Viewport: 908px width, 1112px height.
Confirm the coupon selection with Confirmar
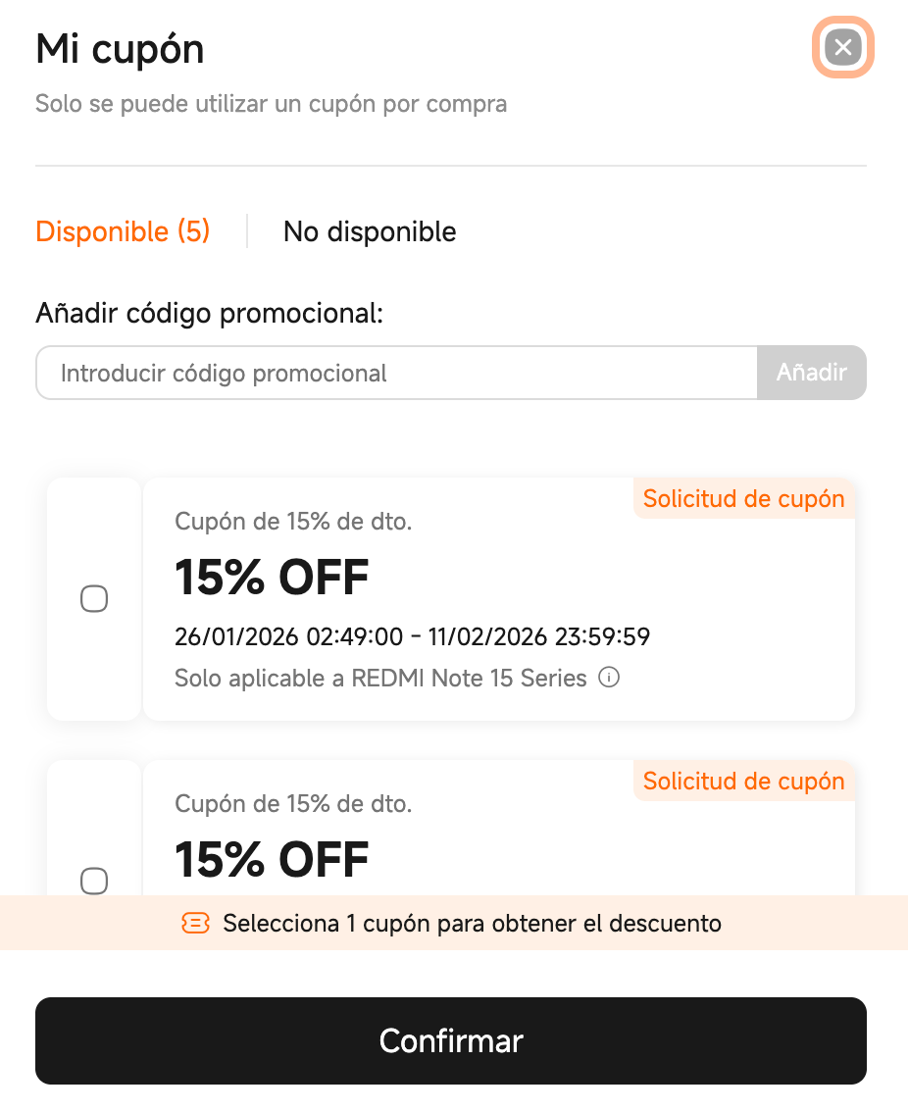451,1040
